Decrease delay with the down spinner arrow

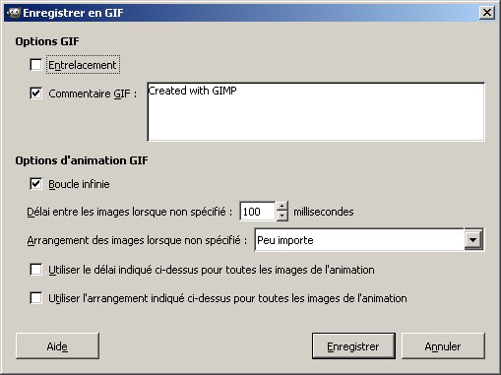[282, 217]
